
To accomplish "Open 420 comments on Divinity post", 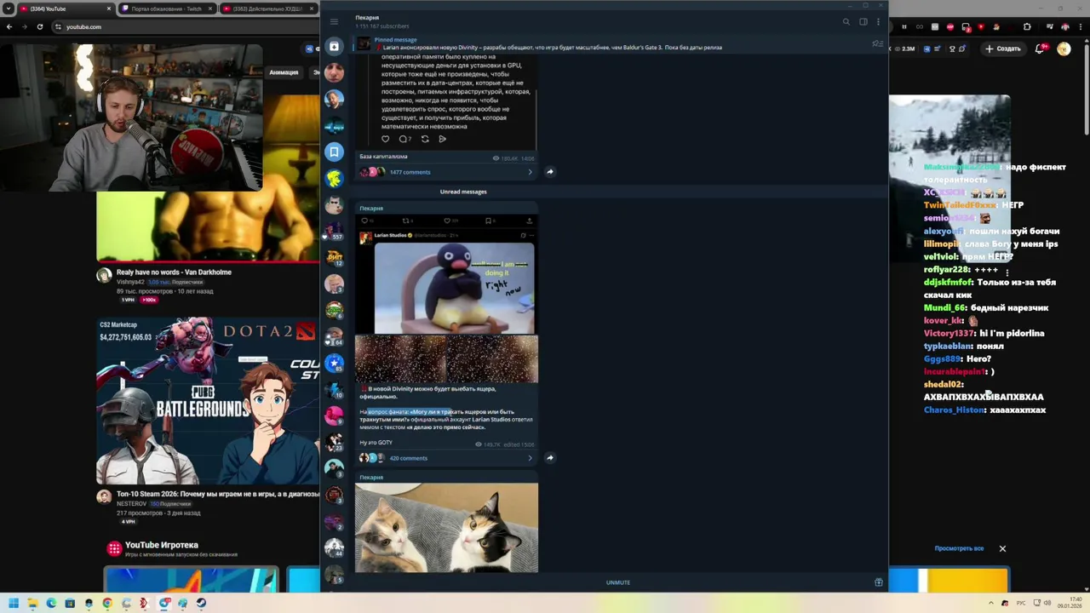I will tap(408, 458).
